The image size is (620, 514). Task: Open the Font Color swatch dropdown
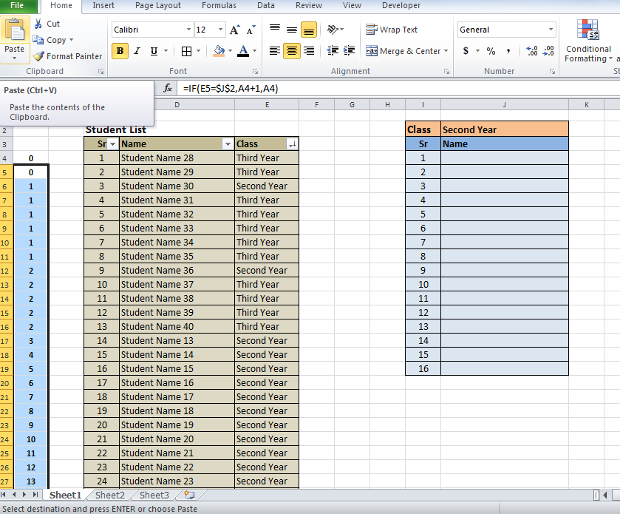pyautogui.click(x=253, y=51)
